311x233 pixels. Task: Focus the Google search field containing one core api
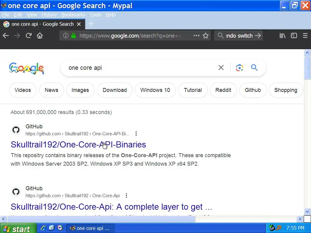139,68
